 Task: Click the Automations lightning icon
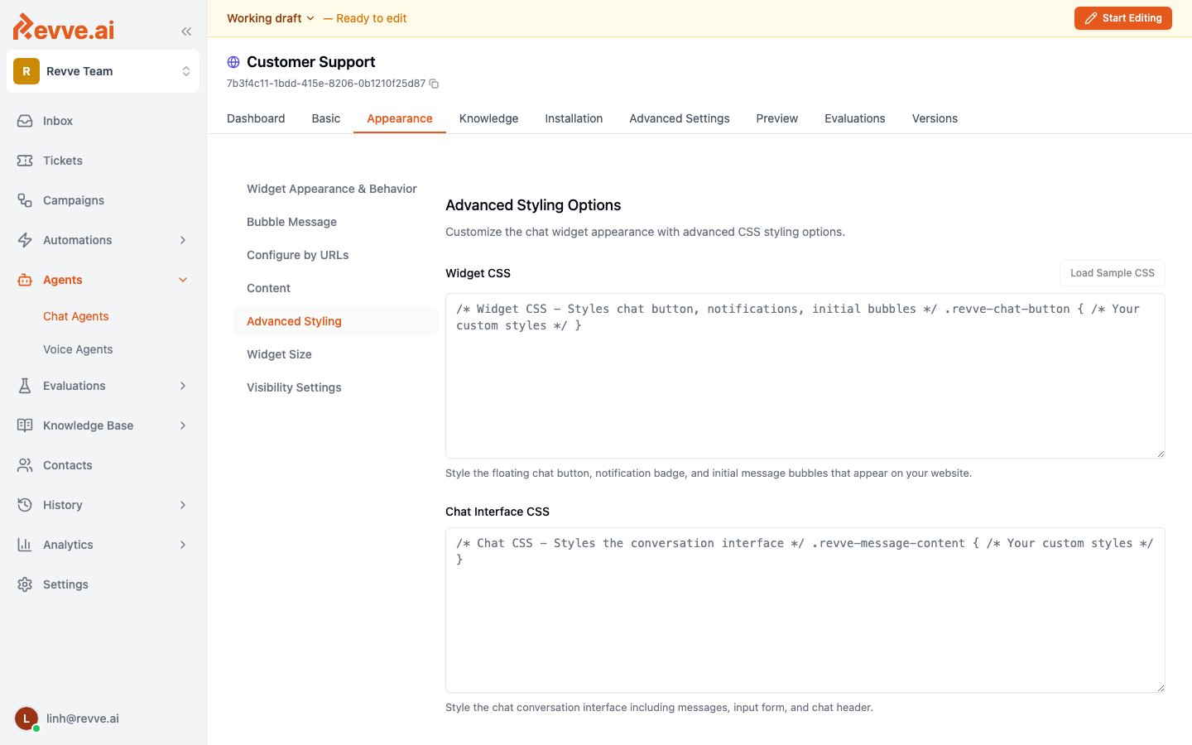[25, 240]
